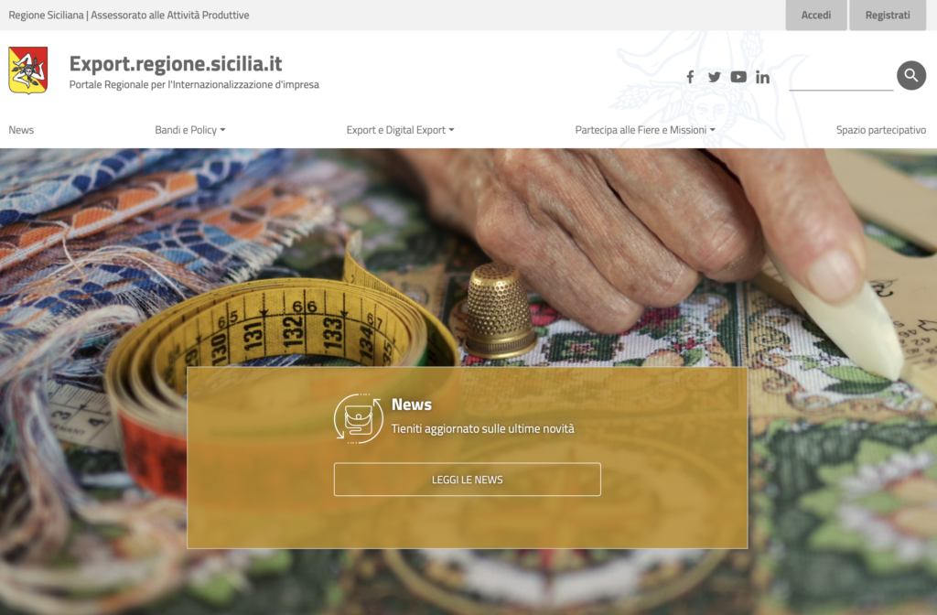Click the News bag icon in banner

tap(359, 418)
